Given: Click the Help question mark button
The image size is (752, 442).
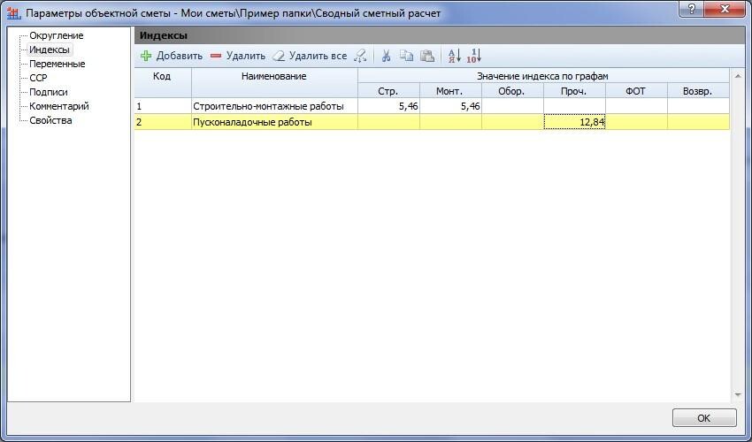Looking at the screenshot, I should [x=692, y=9].
